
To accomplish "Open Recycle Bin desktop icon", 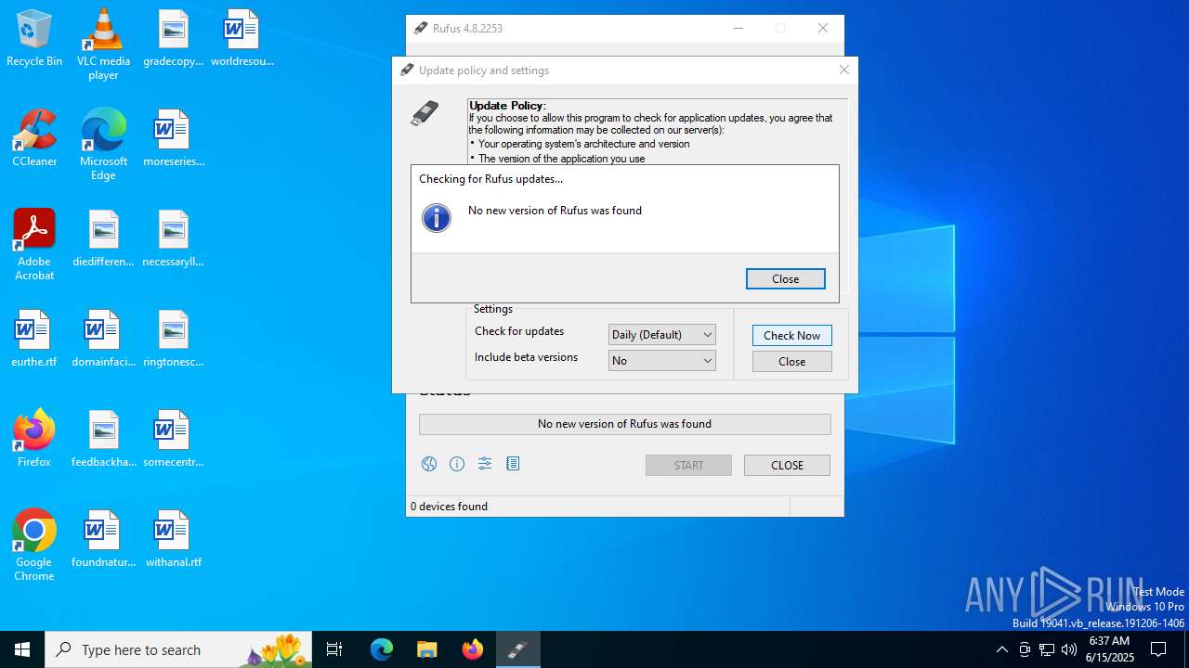I will pyautogui.click(x=34, y=39).
